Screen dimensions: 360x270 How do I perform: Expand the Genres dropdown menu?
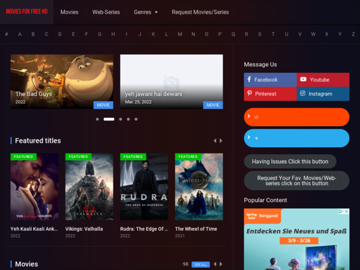click(146, 12)
